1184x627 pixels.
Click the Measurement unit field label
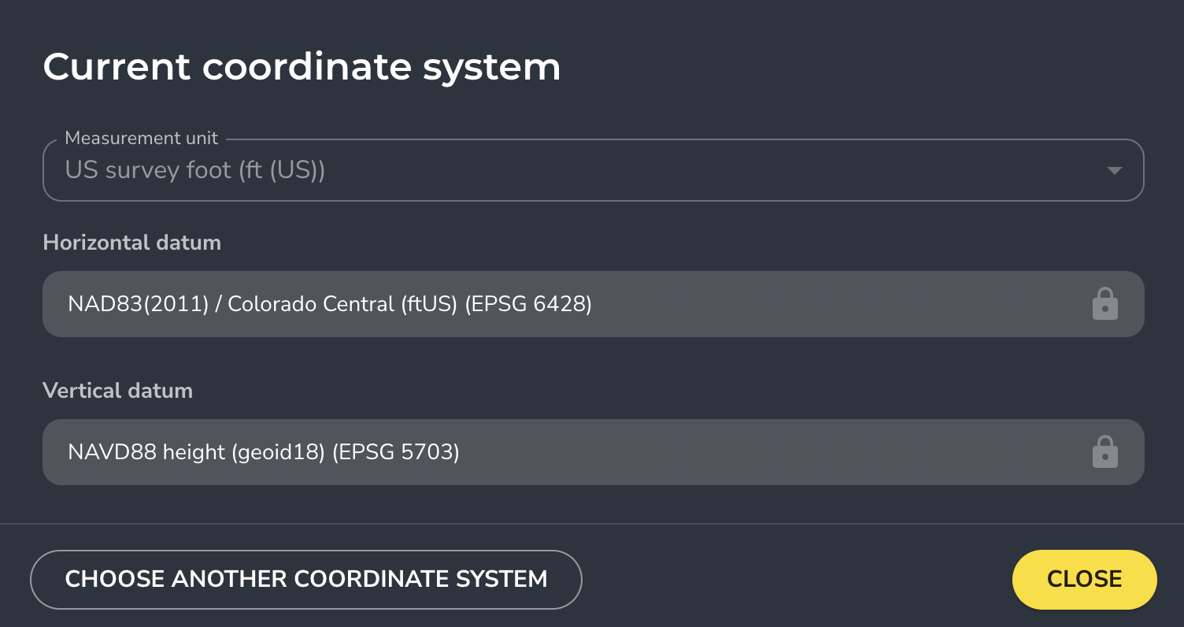[142, 139]
